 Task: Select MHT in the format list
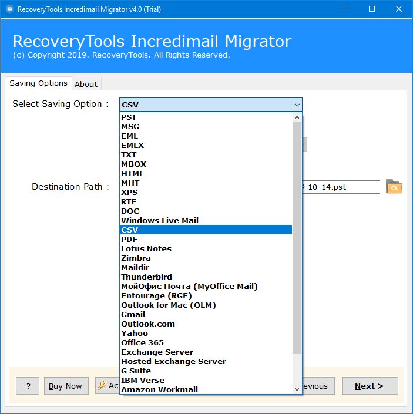pyautogui.click(x=206, y=183)
